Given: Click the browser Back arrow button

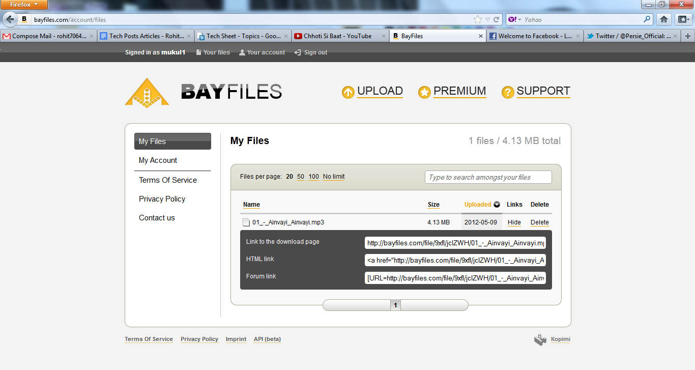Looking at the screenshot, I should point(10,20).
